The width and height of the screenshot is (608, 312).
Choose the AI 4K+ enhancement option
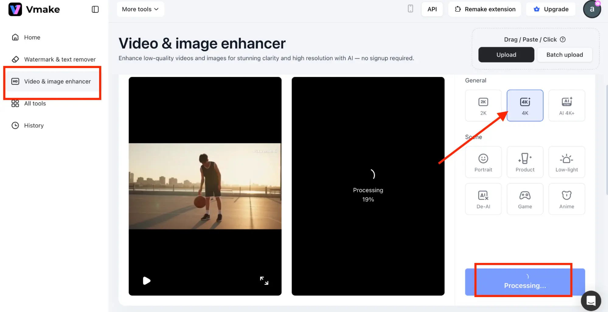click(566, 106)
